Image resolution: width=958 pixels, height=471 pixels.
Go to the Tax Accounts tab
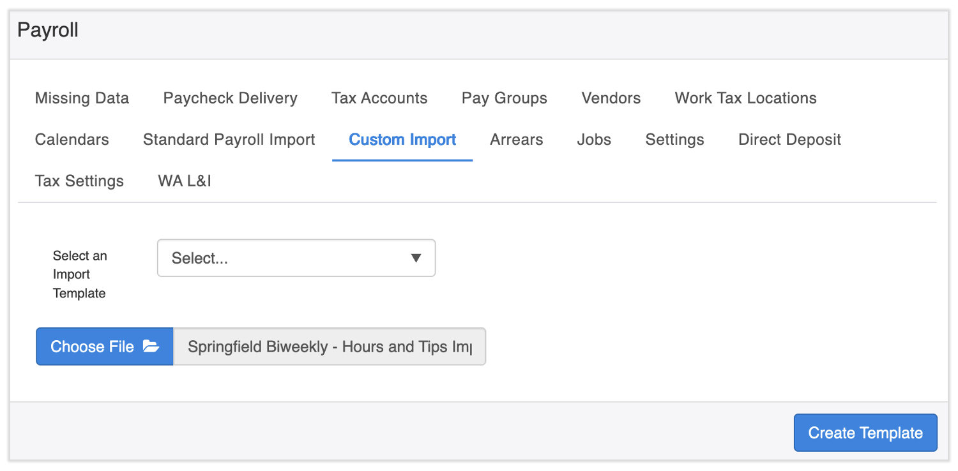(379, 98)
